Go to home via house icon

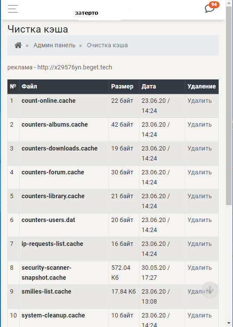click(x=18, y=45)
